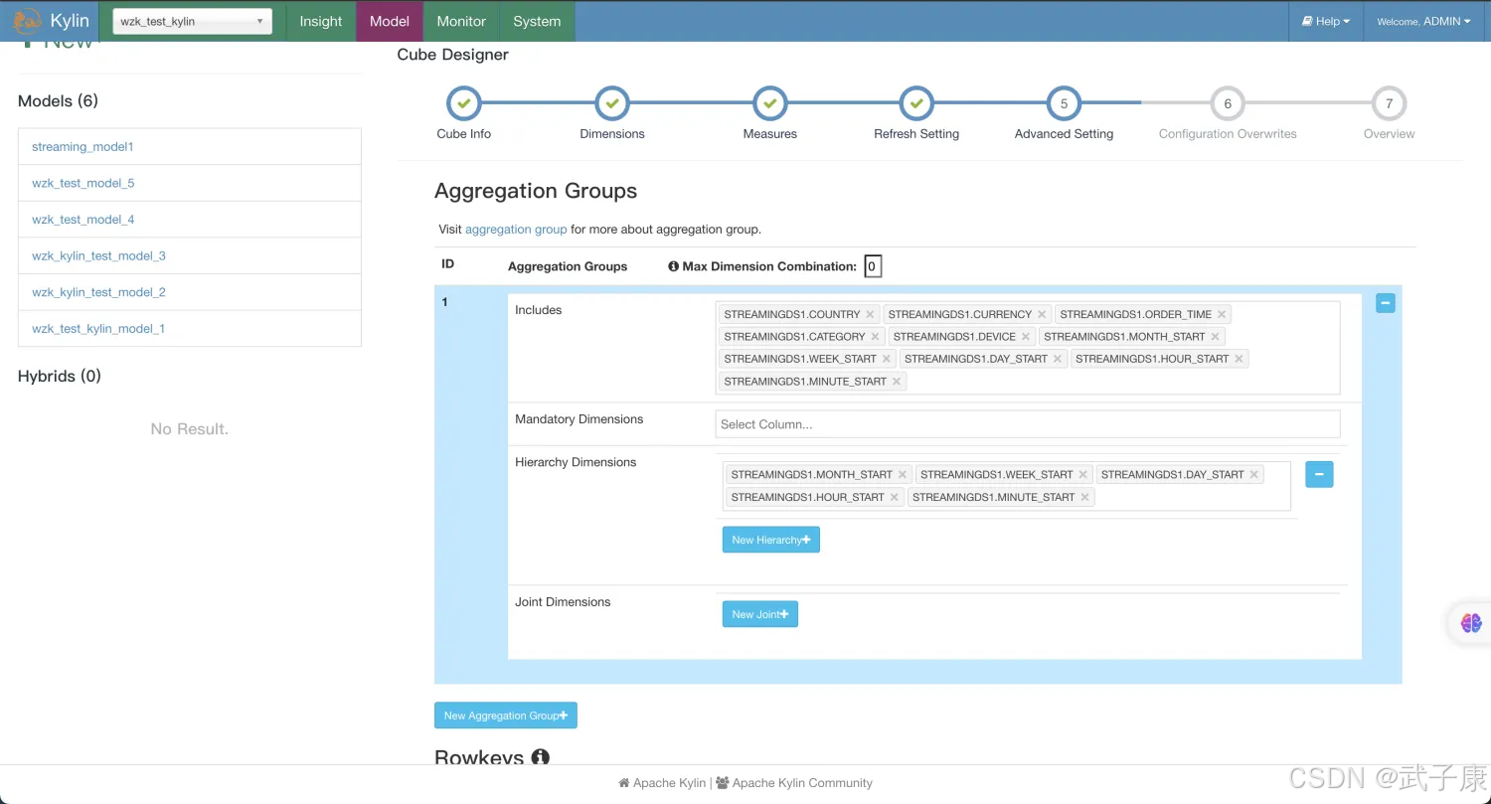Add a New Hierarchy

point(770,540)
